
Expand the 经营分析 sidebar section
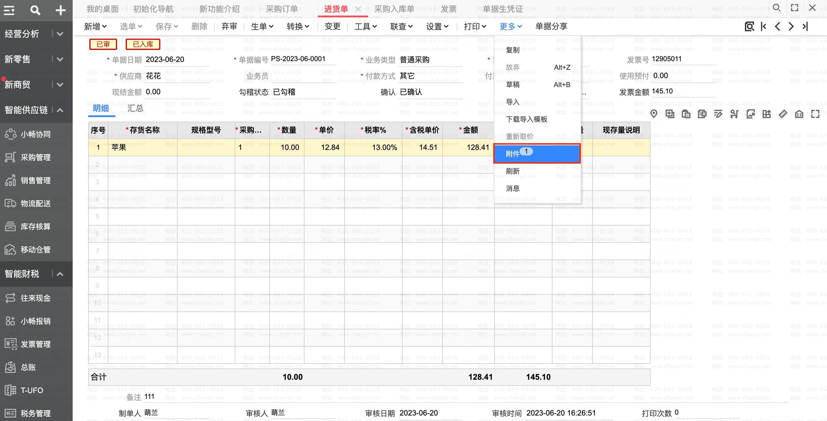[60, 34]
